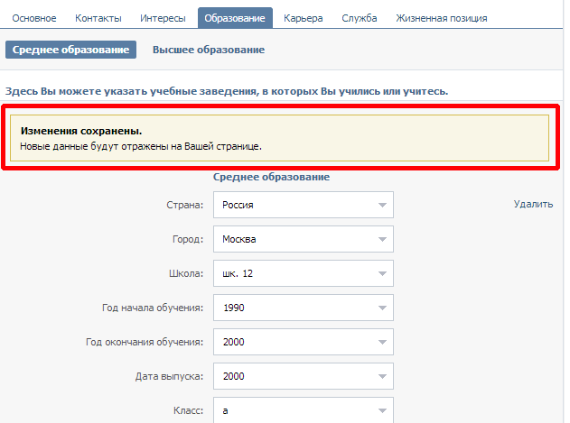Open Год начала обучения dropdown
The width and height of the screenshot is (570, 423).
point(304,308)
